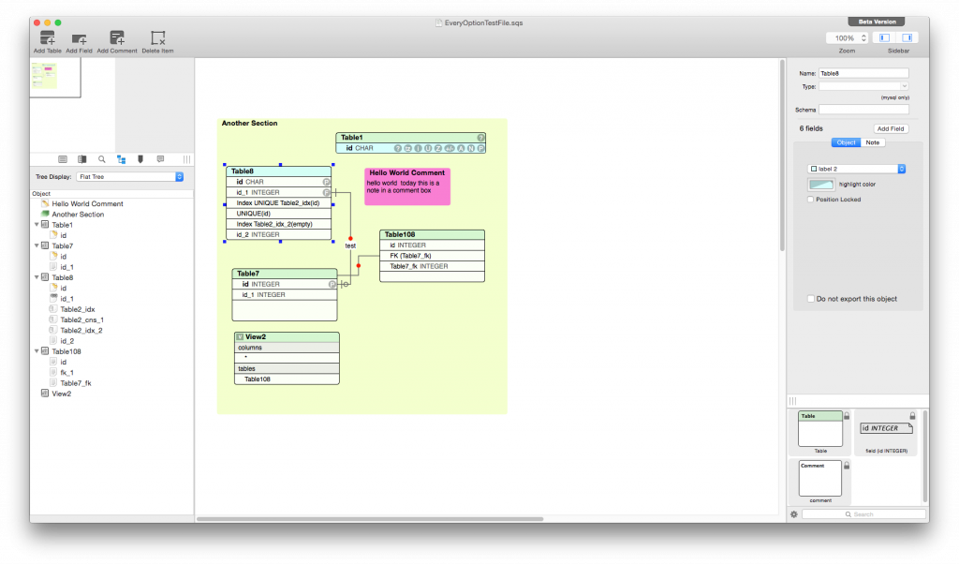The height and width of the screenshot is (565, 959).
Task: Select the tree hierarchy view icon
Action: [121, 159]
